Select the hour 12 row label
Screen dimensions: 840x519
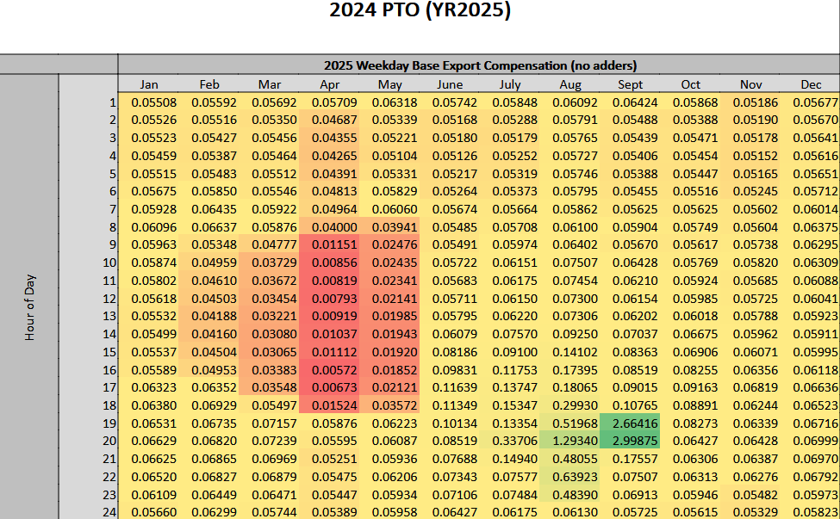109,298
